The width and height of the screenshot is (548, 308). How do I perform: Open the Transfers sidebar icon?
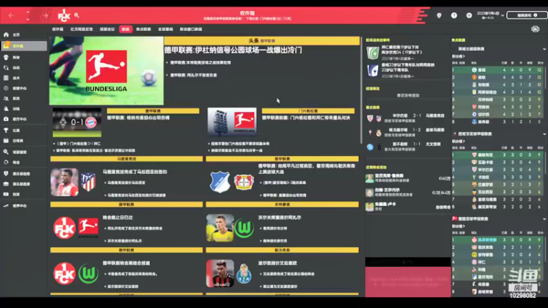(x=6, y=162)
